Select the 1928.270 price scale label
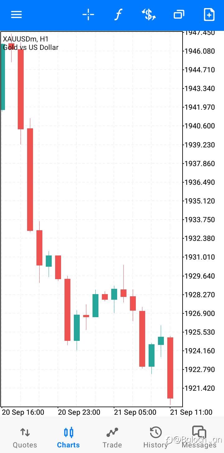Screen dimensions: 224x453 click(199, 294)
